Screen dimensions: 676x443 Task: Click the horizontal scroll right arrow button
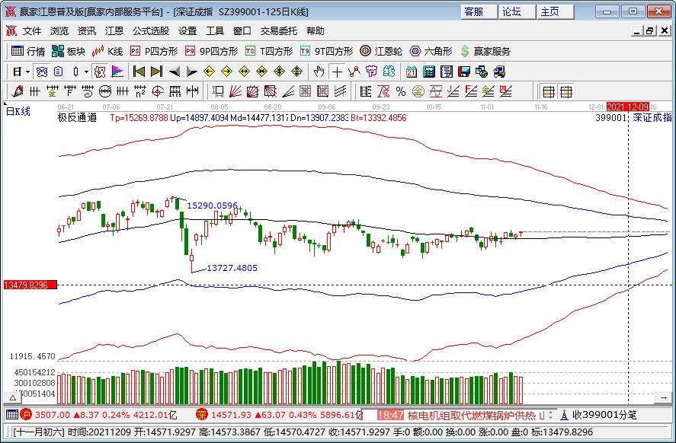(x=664, y=397)
